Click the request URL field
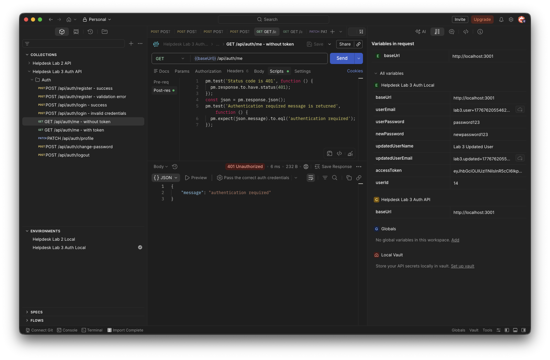The width and height of the screenshot is (550, 360). coord(259,58)
